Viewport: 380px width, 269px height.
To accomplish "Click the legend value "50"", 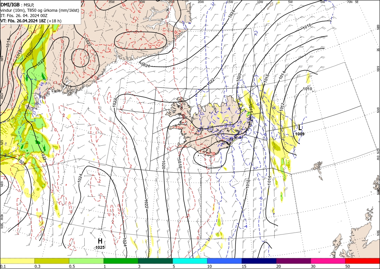I will click(348, 266).
